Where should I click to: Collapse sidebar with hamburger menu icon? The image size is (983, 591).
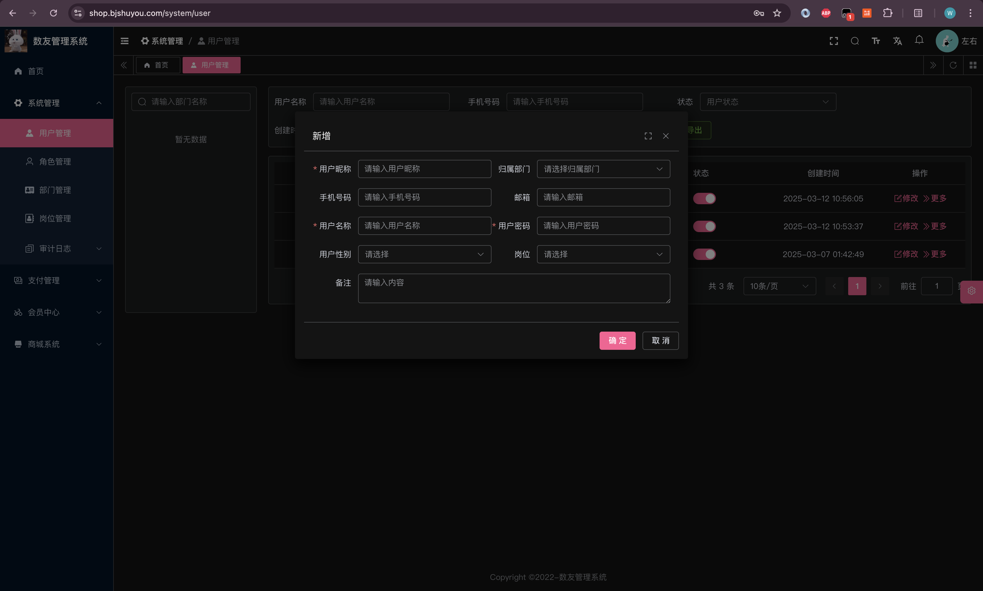click(125, 41)
